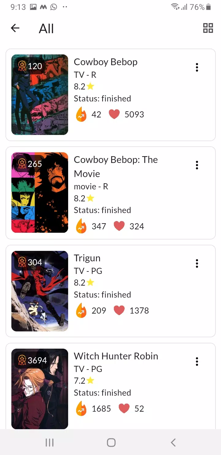The height and width of the screenshot is (455, 221).
Task: Open the Cowboy Bebop poster thumbnail
Action: tap(40, 95)
